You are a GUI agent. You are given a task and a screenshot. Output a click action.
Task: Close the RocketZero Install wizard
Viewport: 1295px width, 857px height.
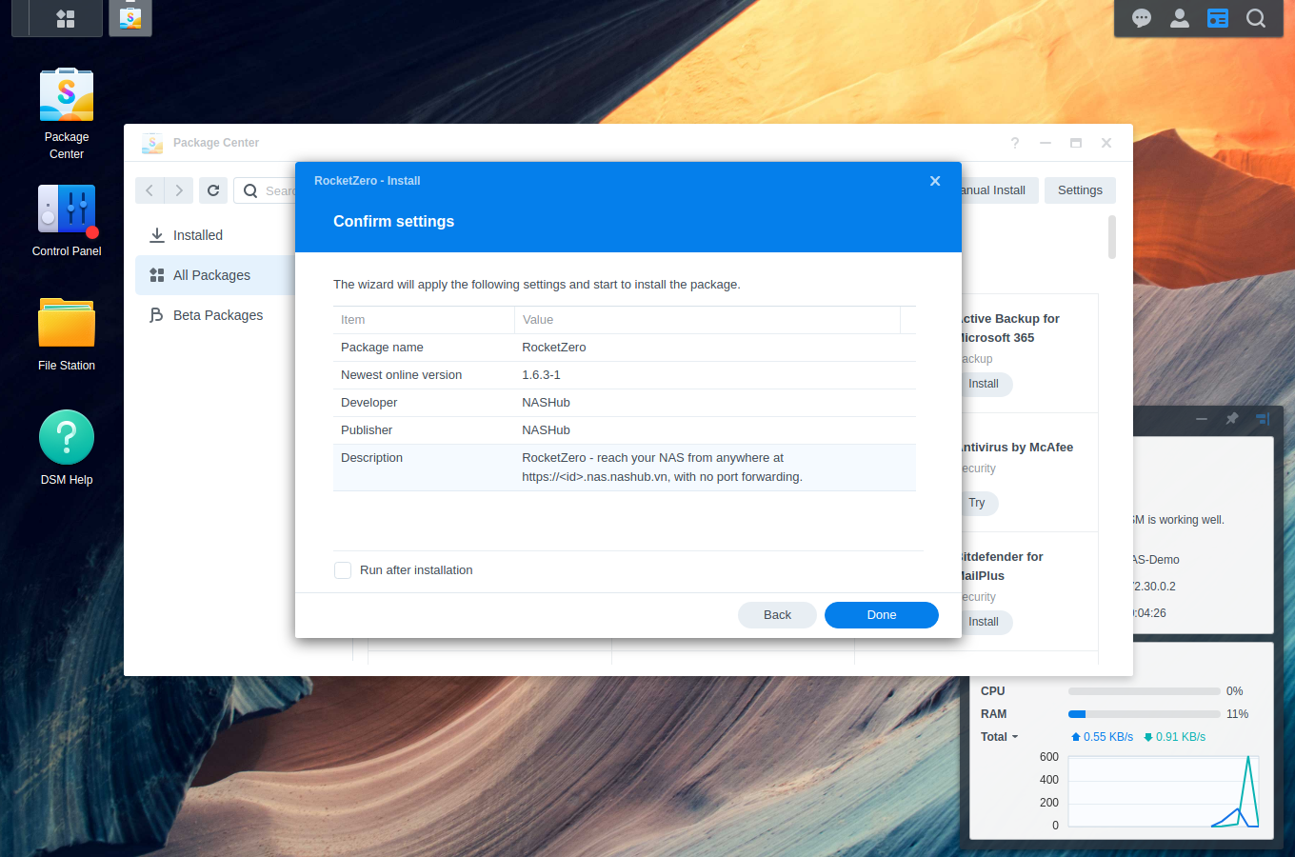[935, 181]
